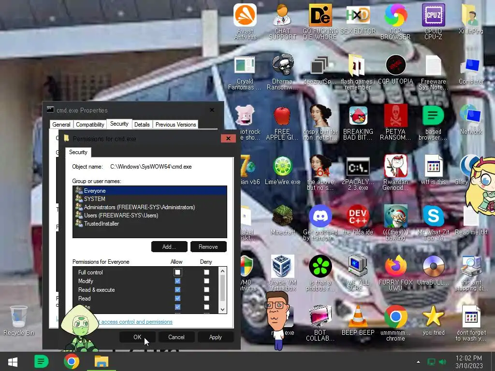Screen dimensions: 495x371
Task: Select TrustedInstaller in the list
Action: (x=150, y=223)
